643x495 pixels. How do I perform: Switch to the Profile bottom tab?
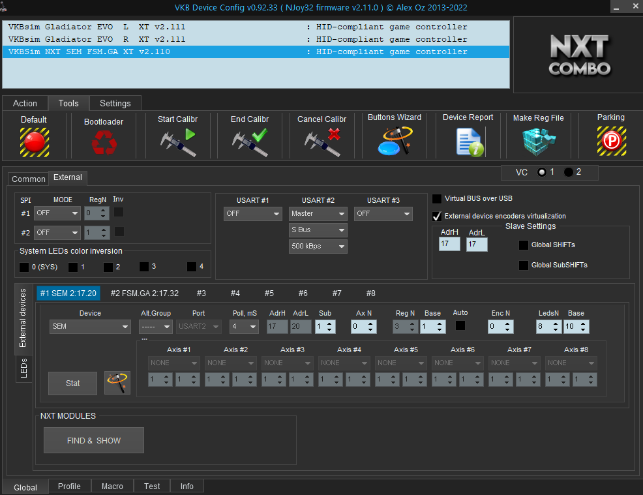69,487
